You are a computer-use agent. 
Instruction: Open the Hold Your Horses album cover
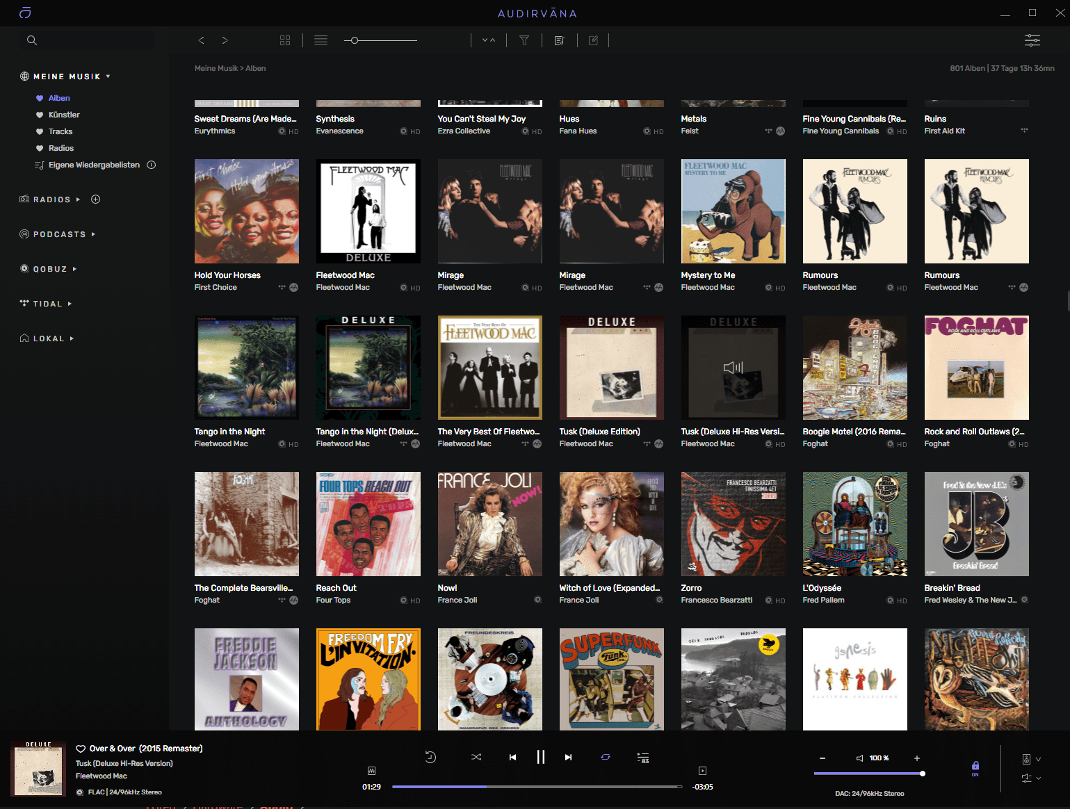247,211
